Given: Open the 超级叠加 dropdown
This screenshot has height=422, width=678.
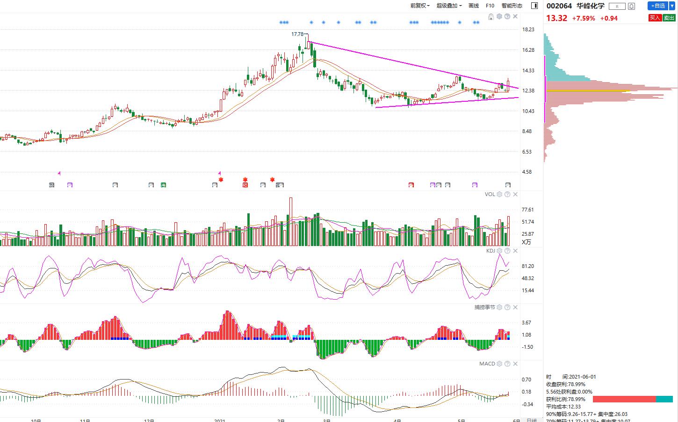Looking at the screenshot, I should click(449, 6).
